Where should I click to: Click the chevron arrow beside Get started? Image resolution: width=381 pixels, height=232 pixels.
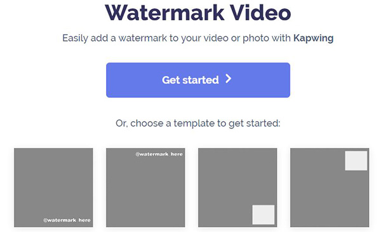(228, 79)
